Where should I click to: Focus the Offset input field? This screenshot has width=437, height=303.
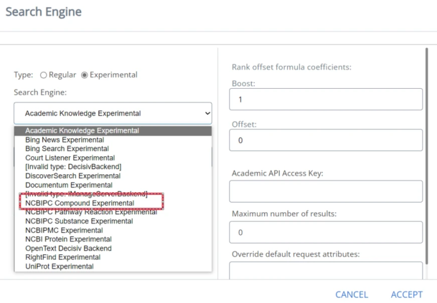[326, 141]
